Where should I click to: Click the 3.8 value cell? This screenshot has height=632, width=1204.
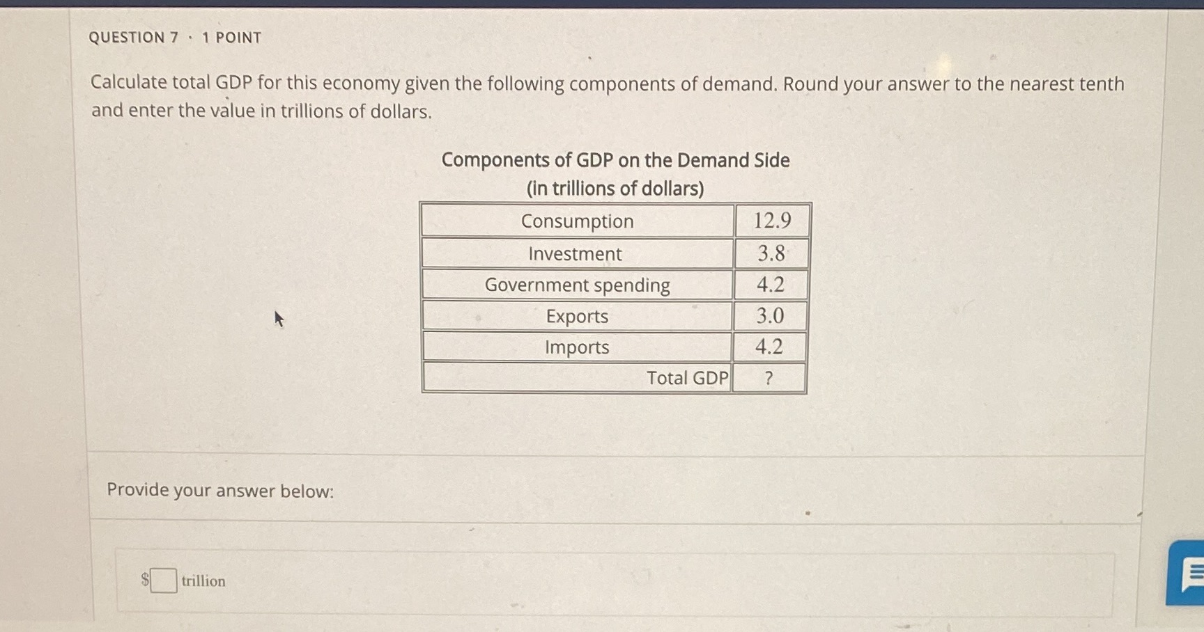pos(771,252)
